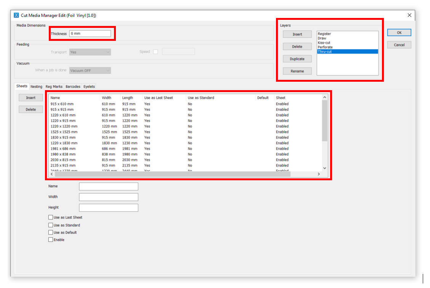
Task: Select the 1220 x 1830 mm sheet row
Action: [x=185, y=143]
